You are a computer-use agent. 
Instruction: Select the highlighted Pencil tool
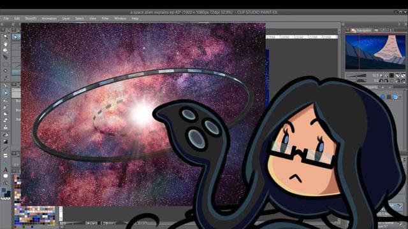[6, 92]
